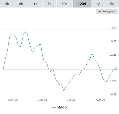Screen dimensions: 119x114
Task: Click the Jun '25 axis label
Action: 42,100
